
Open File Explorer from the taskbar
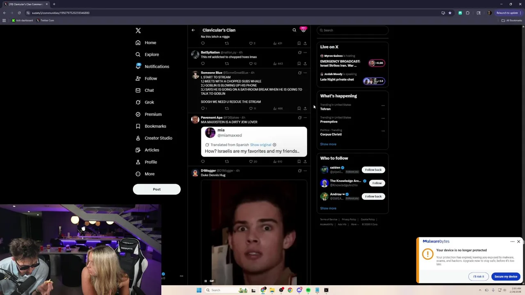[x=272, y=290]
